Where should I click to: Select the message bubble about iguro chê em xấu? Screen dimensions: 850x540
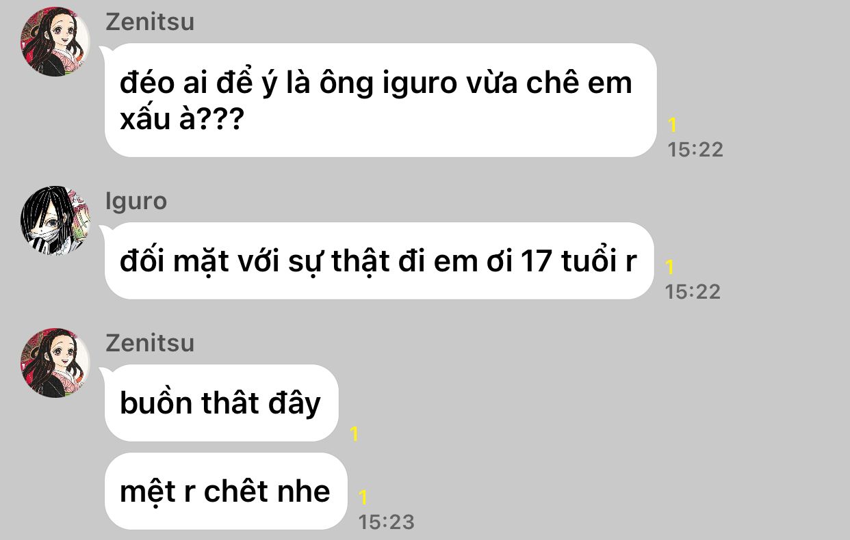click(381, 100)
